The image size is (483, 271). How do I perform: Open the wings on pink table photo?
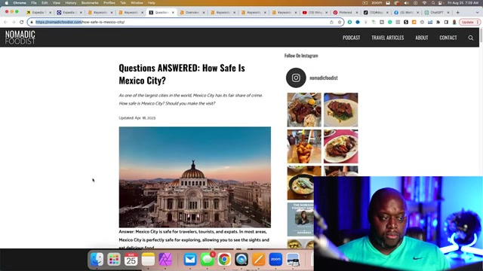click(340, 146)
